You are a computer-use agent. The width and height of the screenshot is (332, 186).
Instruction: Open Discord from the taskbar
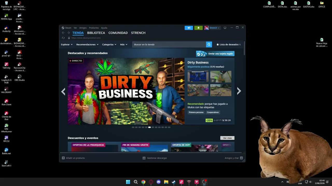tap(158, 182)
